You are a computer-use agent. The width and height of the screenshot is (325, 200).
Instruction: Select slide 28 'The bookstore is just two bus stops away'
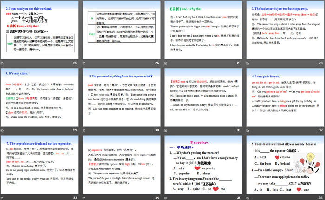[285, 30]
